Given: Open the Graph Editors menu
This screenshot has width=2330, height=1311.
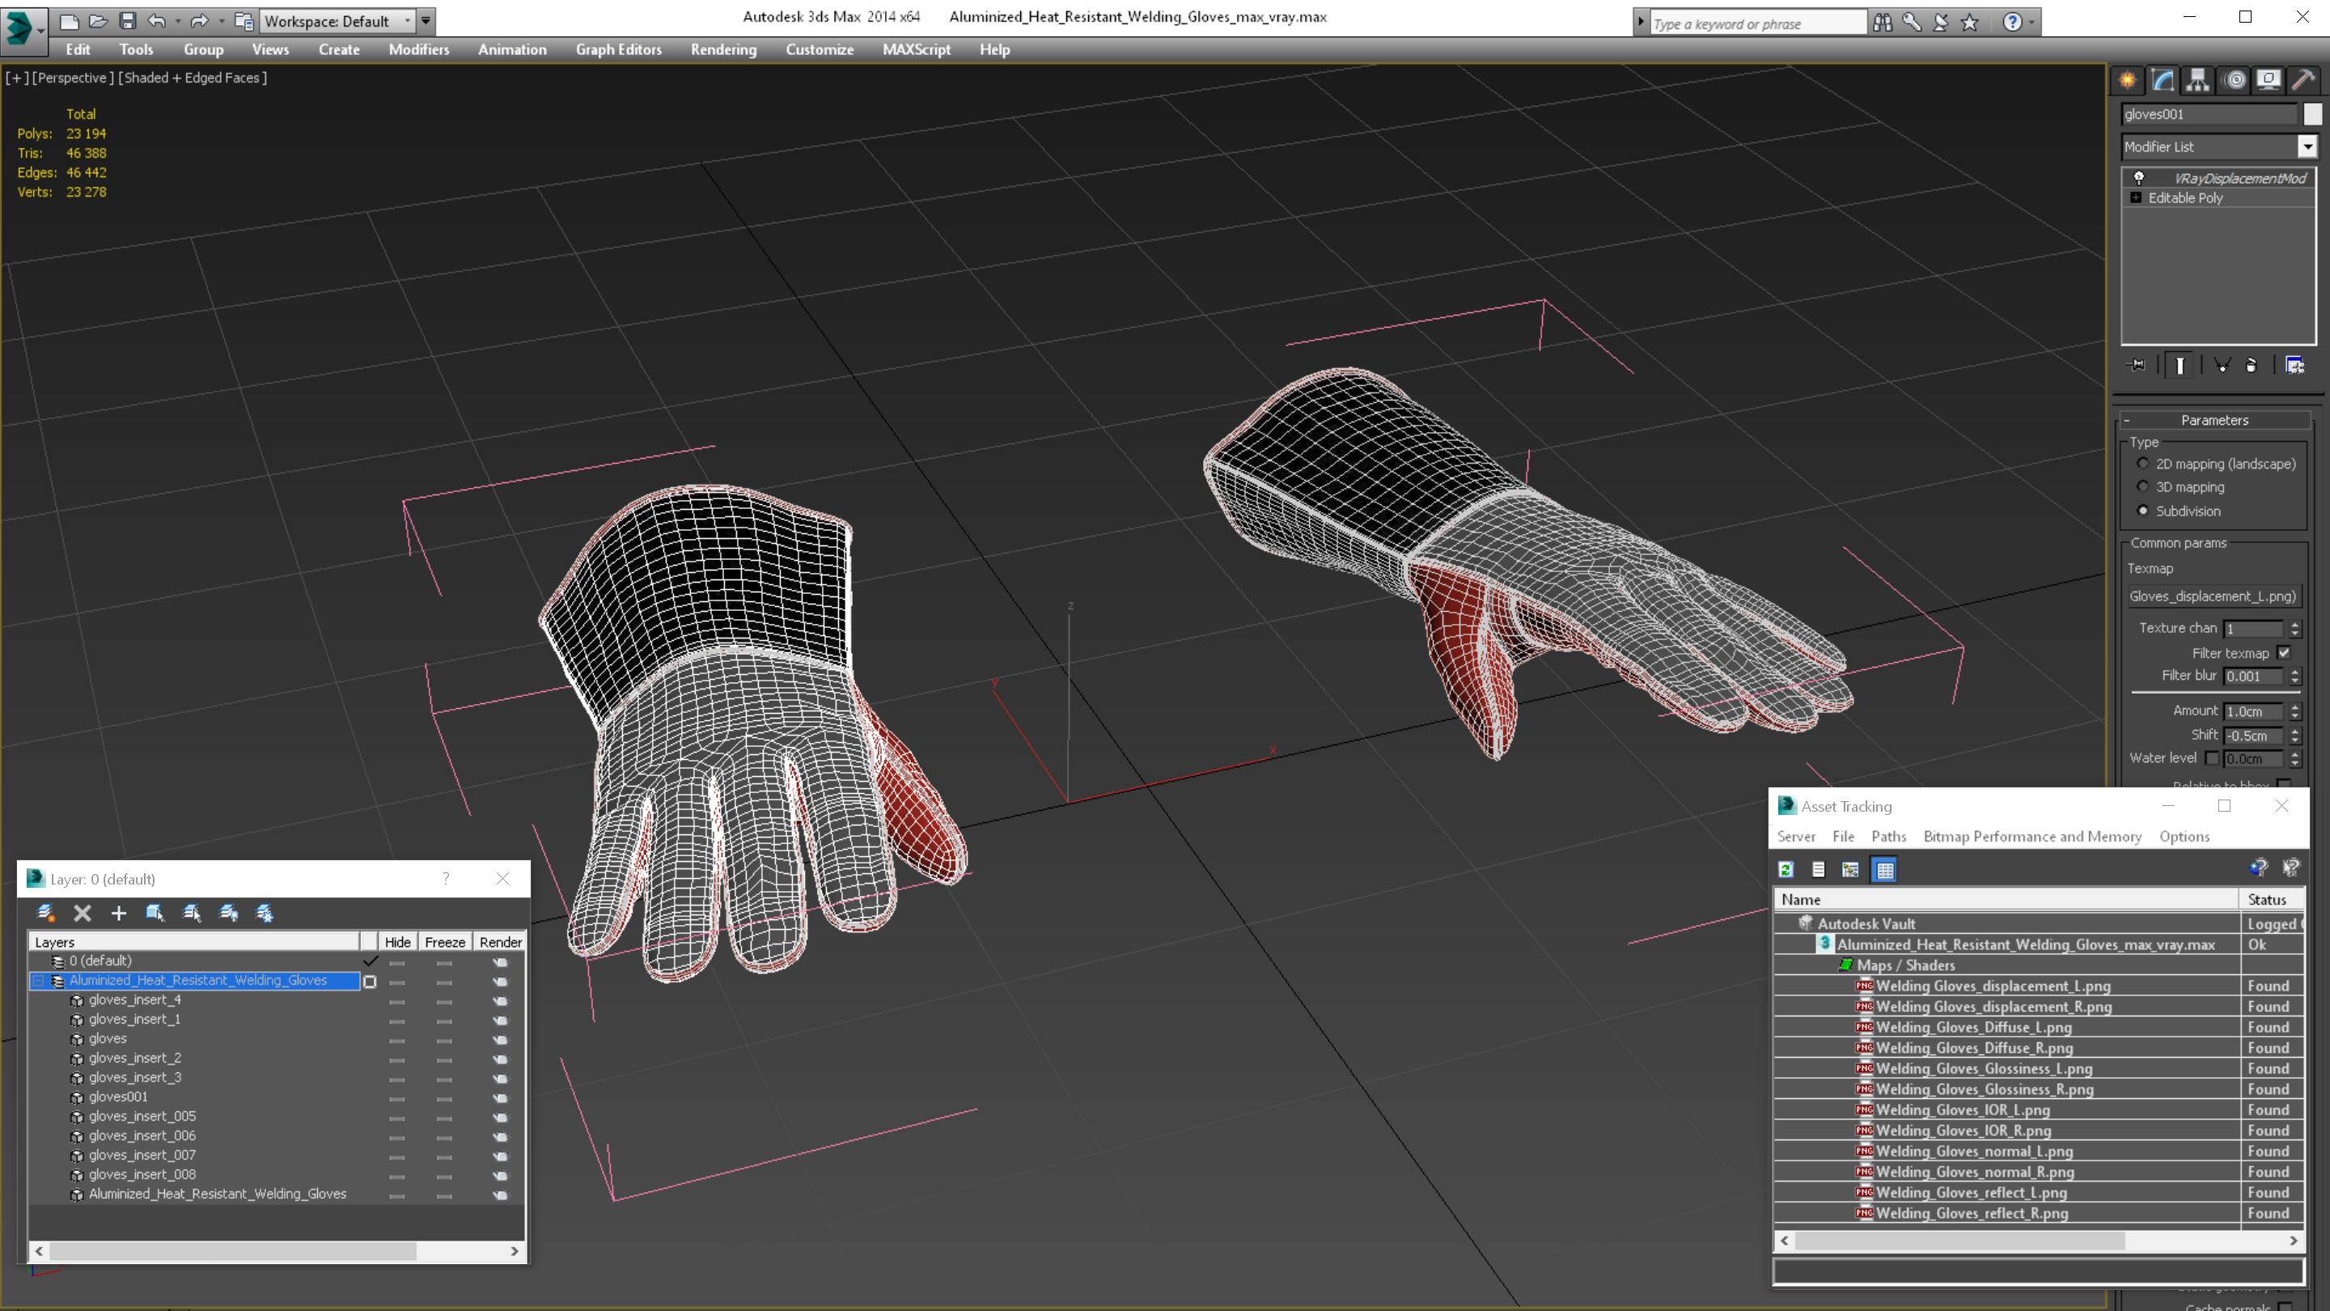Looking at the screenshot, I should (619, 49).
